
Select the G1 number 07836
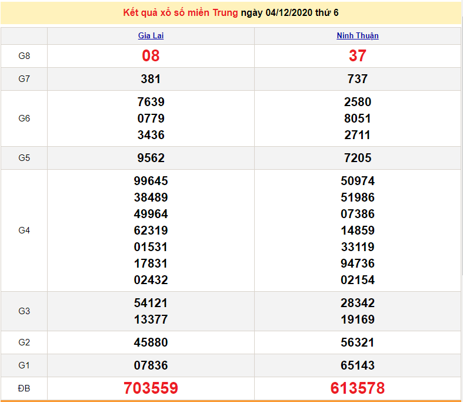[x=151, y=365]
